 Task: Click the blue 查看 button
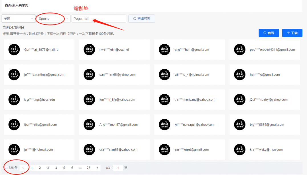point(269,33)
